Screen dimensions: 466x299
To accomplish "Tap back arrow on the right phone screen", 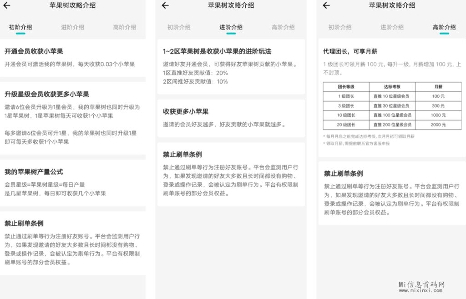I will click(x=326, y=6).
